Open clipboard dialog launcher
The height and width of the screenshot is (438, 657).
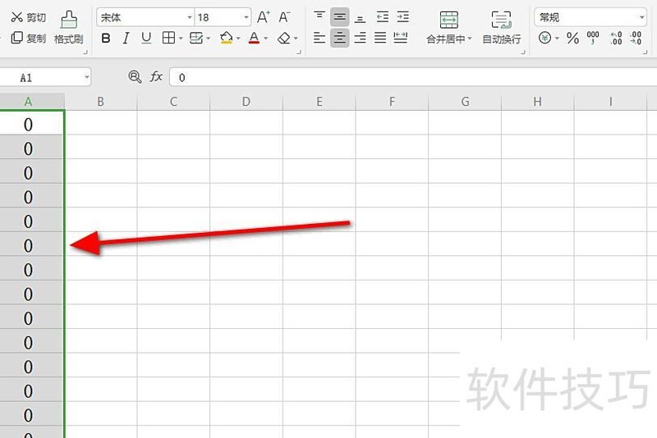pyautogui.click(x=85, y=52)
